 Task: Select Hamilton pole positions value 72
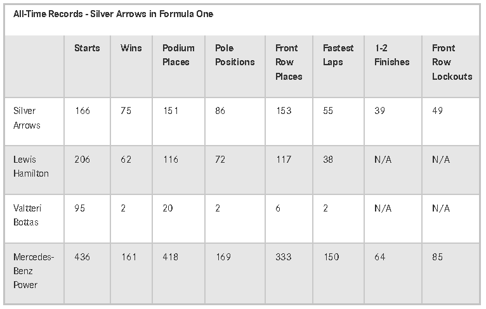coord(220,160)
